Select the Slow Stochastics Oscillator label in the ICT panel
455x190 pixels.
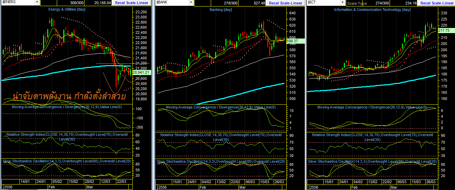[x=372, y=161]
